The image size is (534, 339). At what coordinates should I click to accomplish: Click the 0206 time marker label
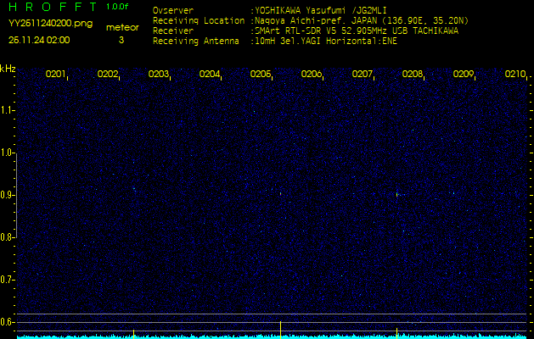pyautogui.click(x=312, y=74)
